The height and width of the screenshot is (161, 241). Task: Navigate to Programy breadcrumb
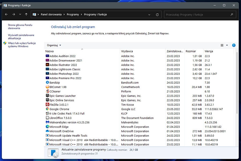pyautogui.click(x=73, y=14)
